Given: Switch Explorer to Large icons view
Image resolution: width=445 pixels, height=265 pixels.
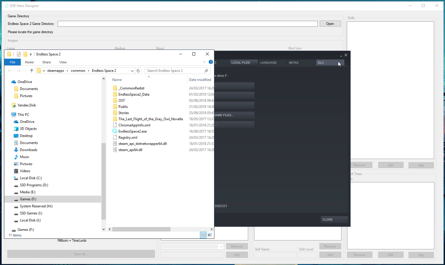Looking at the screenshot, I should (210, 235).
